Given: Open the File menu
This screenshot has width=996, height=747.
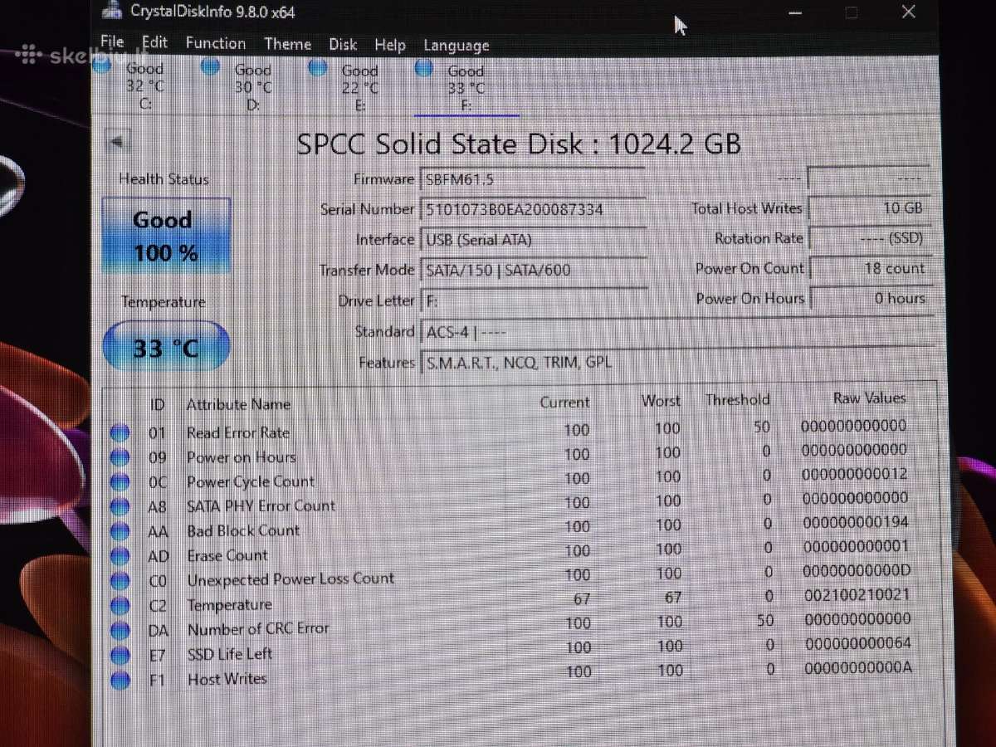Looking at the screenshot, I should click(x=112, y=41).
